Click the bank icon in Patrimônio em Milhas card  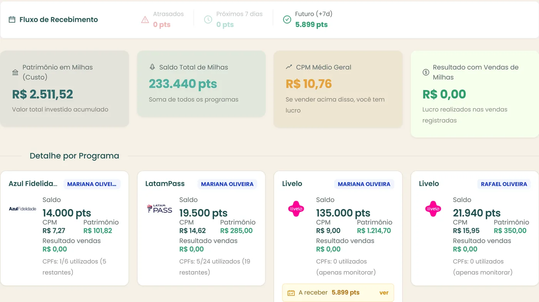(x=15, y=72)
